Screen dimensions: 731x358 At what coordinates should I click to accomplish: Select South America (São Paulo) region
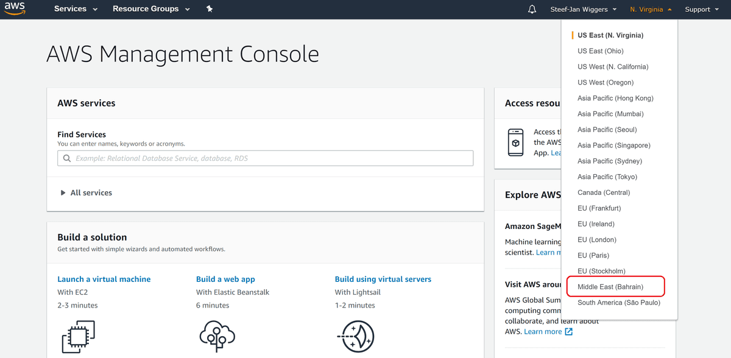619,303
